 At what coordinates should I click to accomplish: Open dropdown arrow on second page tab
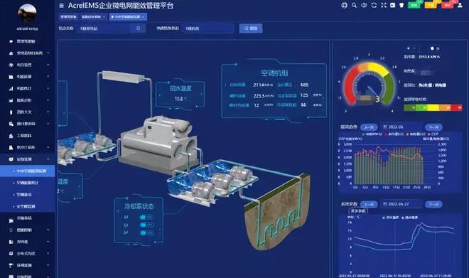click(104, 17)
